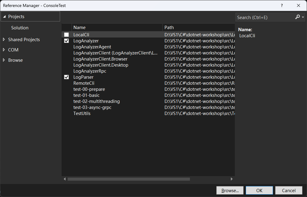Viewport: 307px width, 197px height.
Task: Click the LocalCli project name in list
Action: (81, 35)
